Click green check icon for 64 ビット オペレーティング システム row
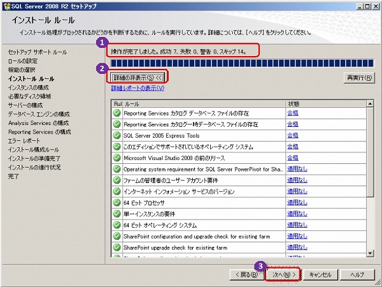This screenshot has height=287, width=382. [x=117, y=225]
